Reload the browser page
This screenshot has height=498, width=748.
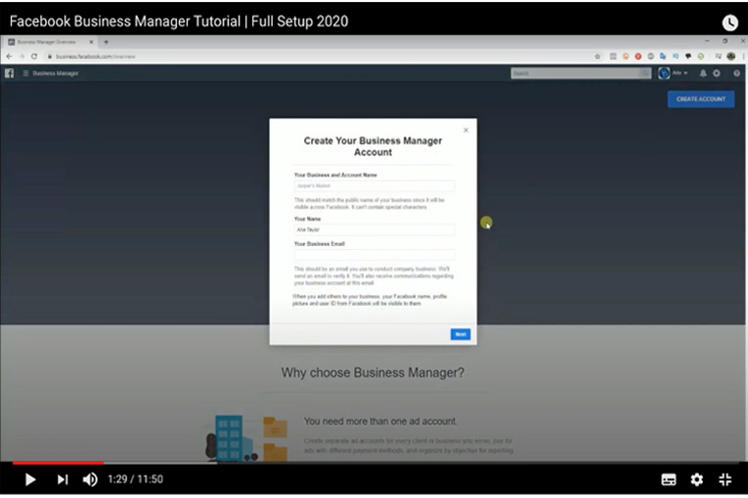click(34, 57)
